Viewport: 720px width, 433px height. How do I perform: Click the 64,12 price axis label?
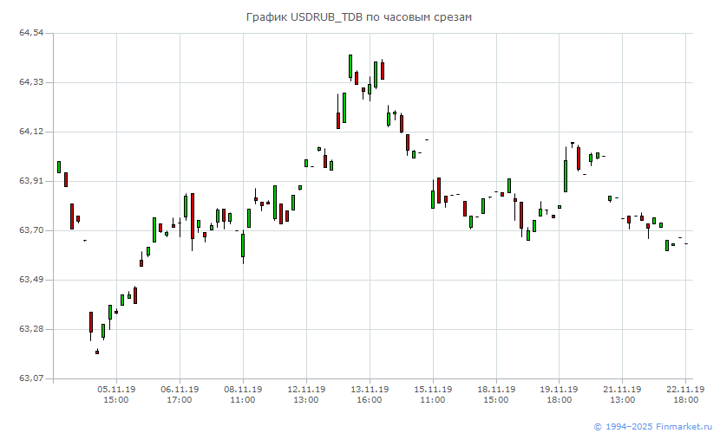31,132
